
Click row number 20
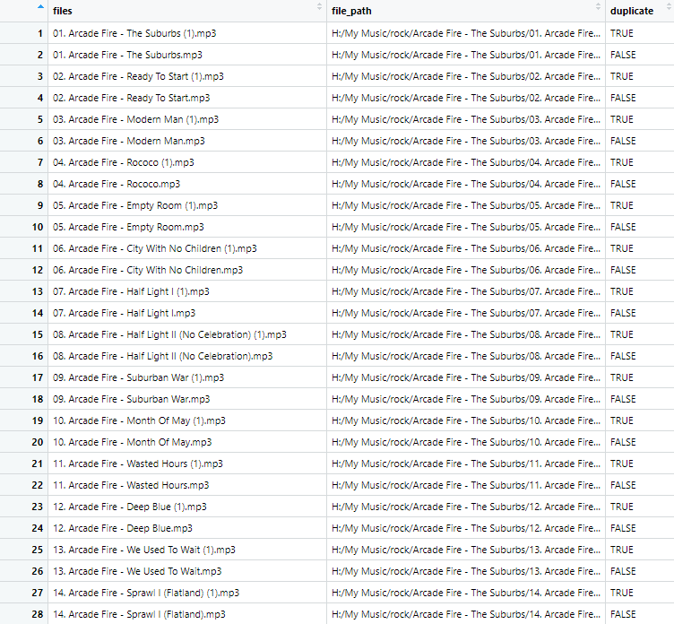pos(38,442)
